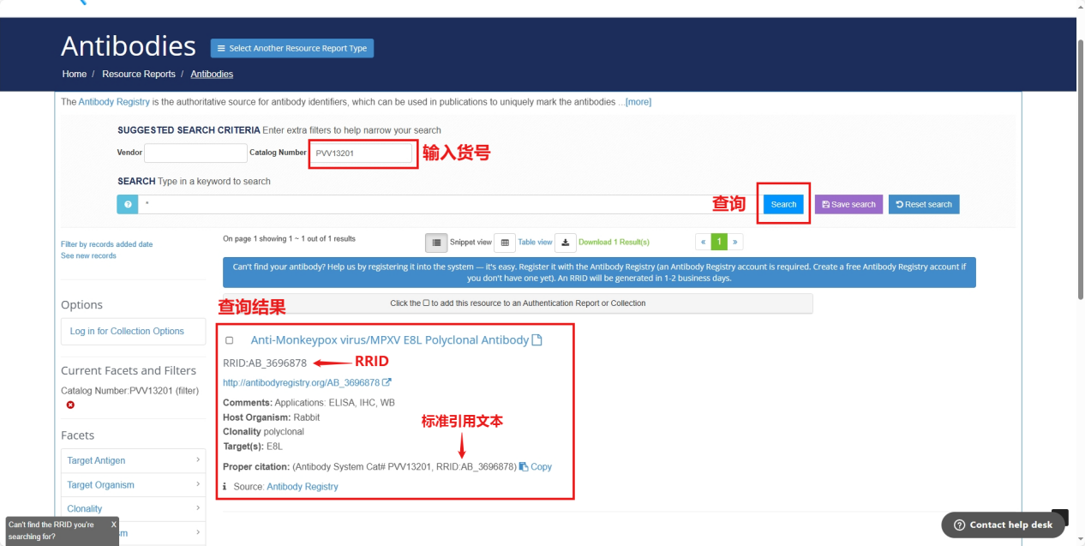Remove the PVV13201 catalog filter

[x=70, y=405]
